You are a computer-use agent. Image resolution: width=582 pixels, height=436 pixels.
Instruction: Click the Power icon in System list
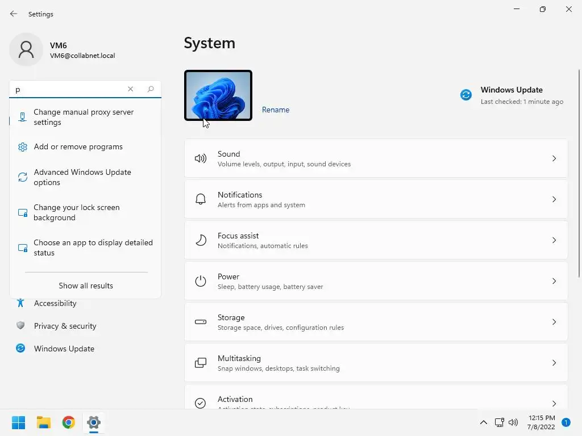201,281
